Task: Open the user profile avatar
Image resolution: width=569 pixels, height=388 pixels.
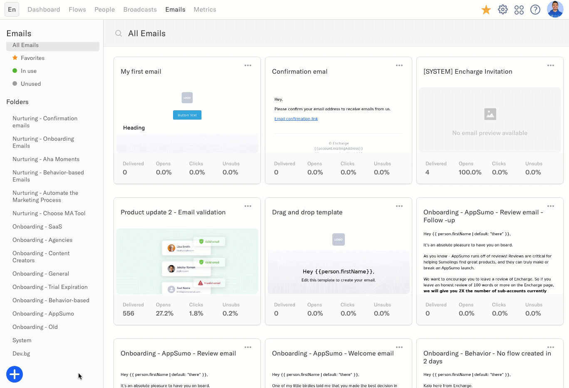Action: click(x=555, y=9)
